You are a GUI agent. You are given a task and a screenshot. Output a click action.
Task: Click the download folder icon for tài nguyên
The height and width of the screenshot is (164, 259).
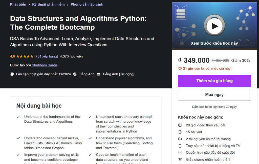(x=180, y=139)
